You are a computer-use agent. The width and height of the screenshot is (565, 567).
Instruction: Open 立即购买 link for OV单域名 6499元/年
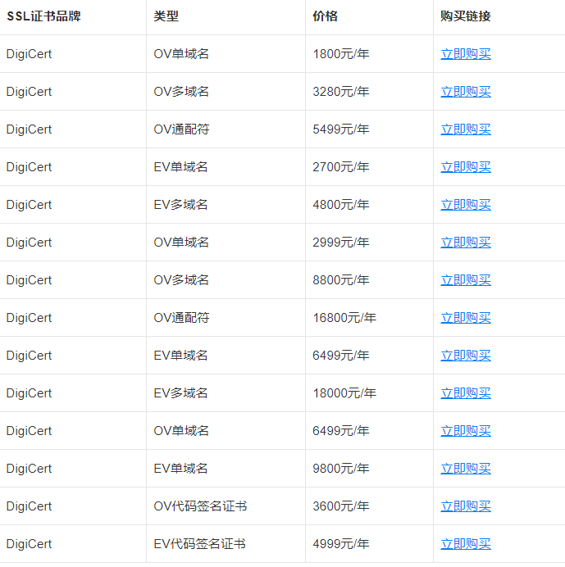coord(466,431)
